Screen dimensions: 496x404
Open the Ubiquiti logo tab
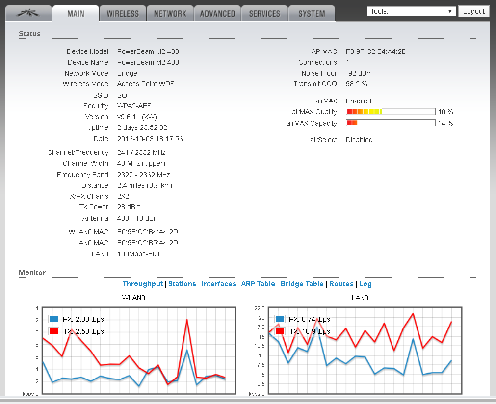point(29,13)
